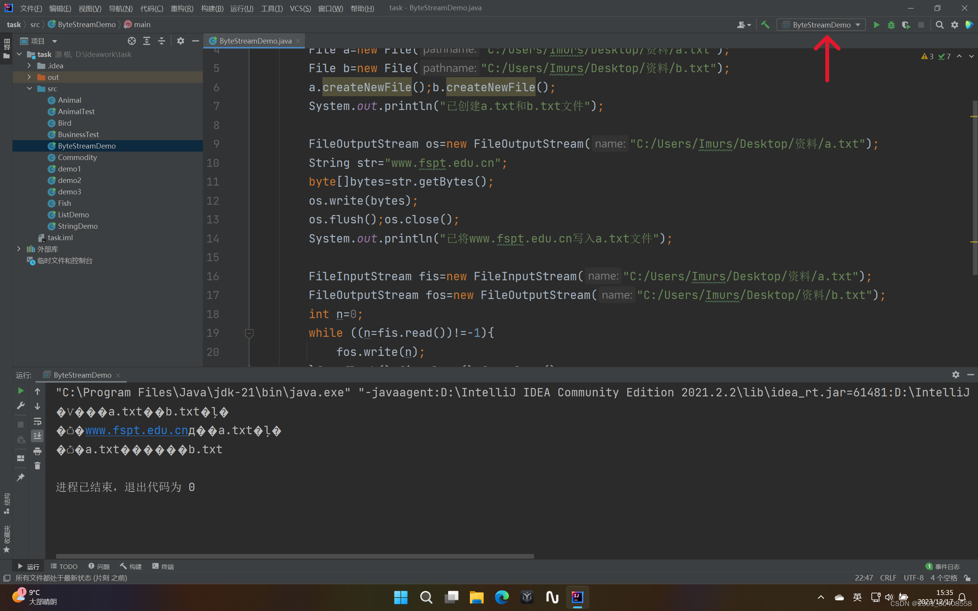This screenshot has height=611, width=978.
Task: Pin the run tab
Action: pyautogui.click(x=21, y=477)
